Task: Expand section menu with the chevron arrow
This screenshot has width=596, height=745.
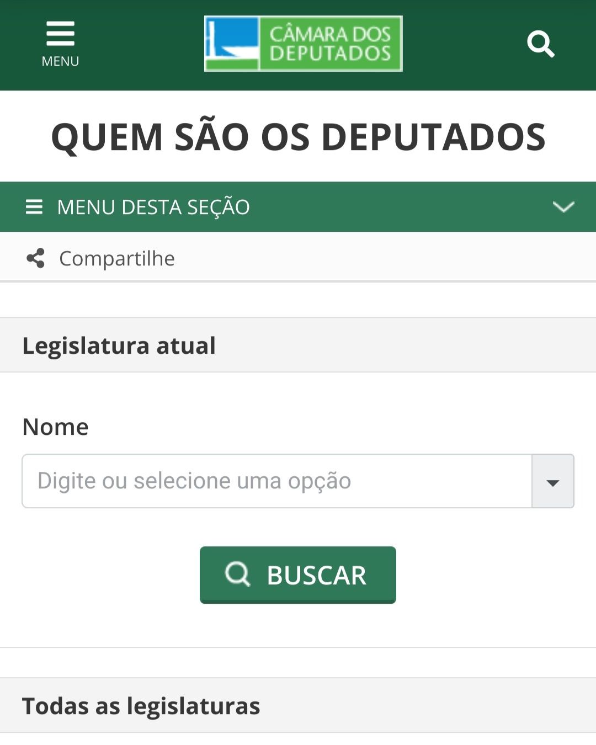Action: click(563, 207)
